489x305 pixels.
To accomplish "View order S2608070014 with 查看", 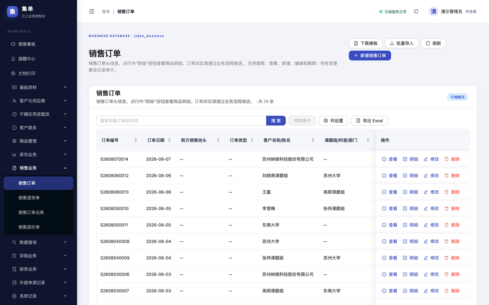I will point(390,159).
